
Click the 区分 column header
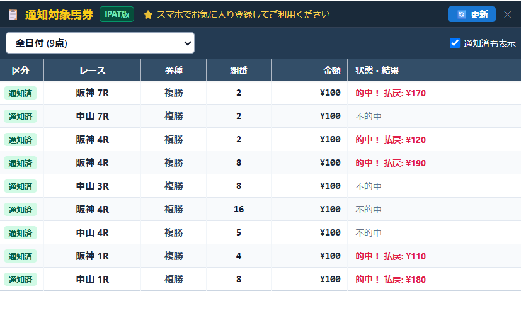tap(20, 71)
